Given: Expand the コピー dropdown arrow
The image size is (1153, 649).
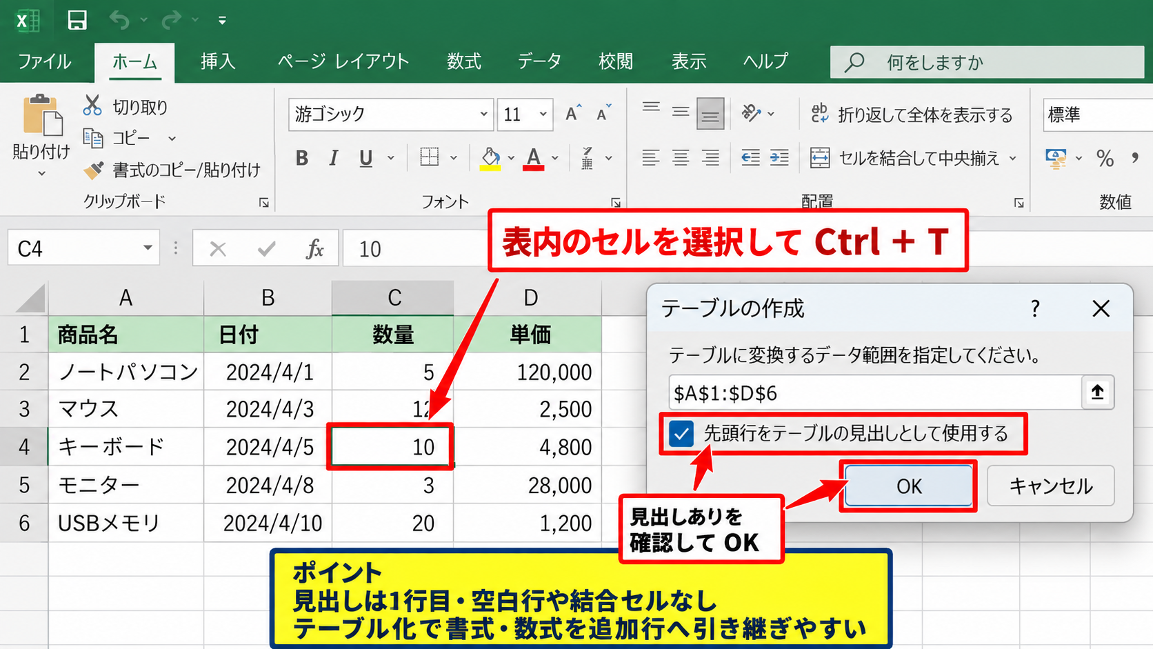Looking at the screenshot, I should click(172, 139).
